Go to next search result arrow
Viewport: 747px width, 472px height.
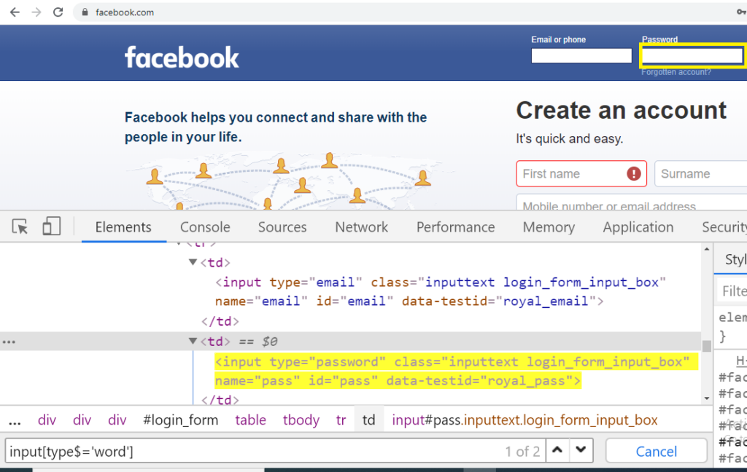click(581, 450)
